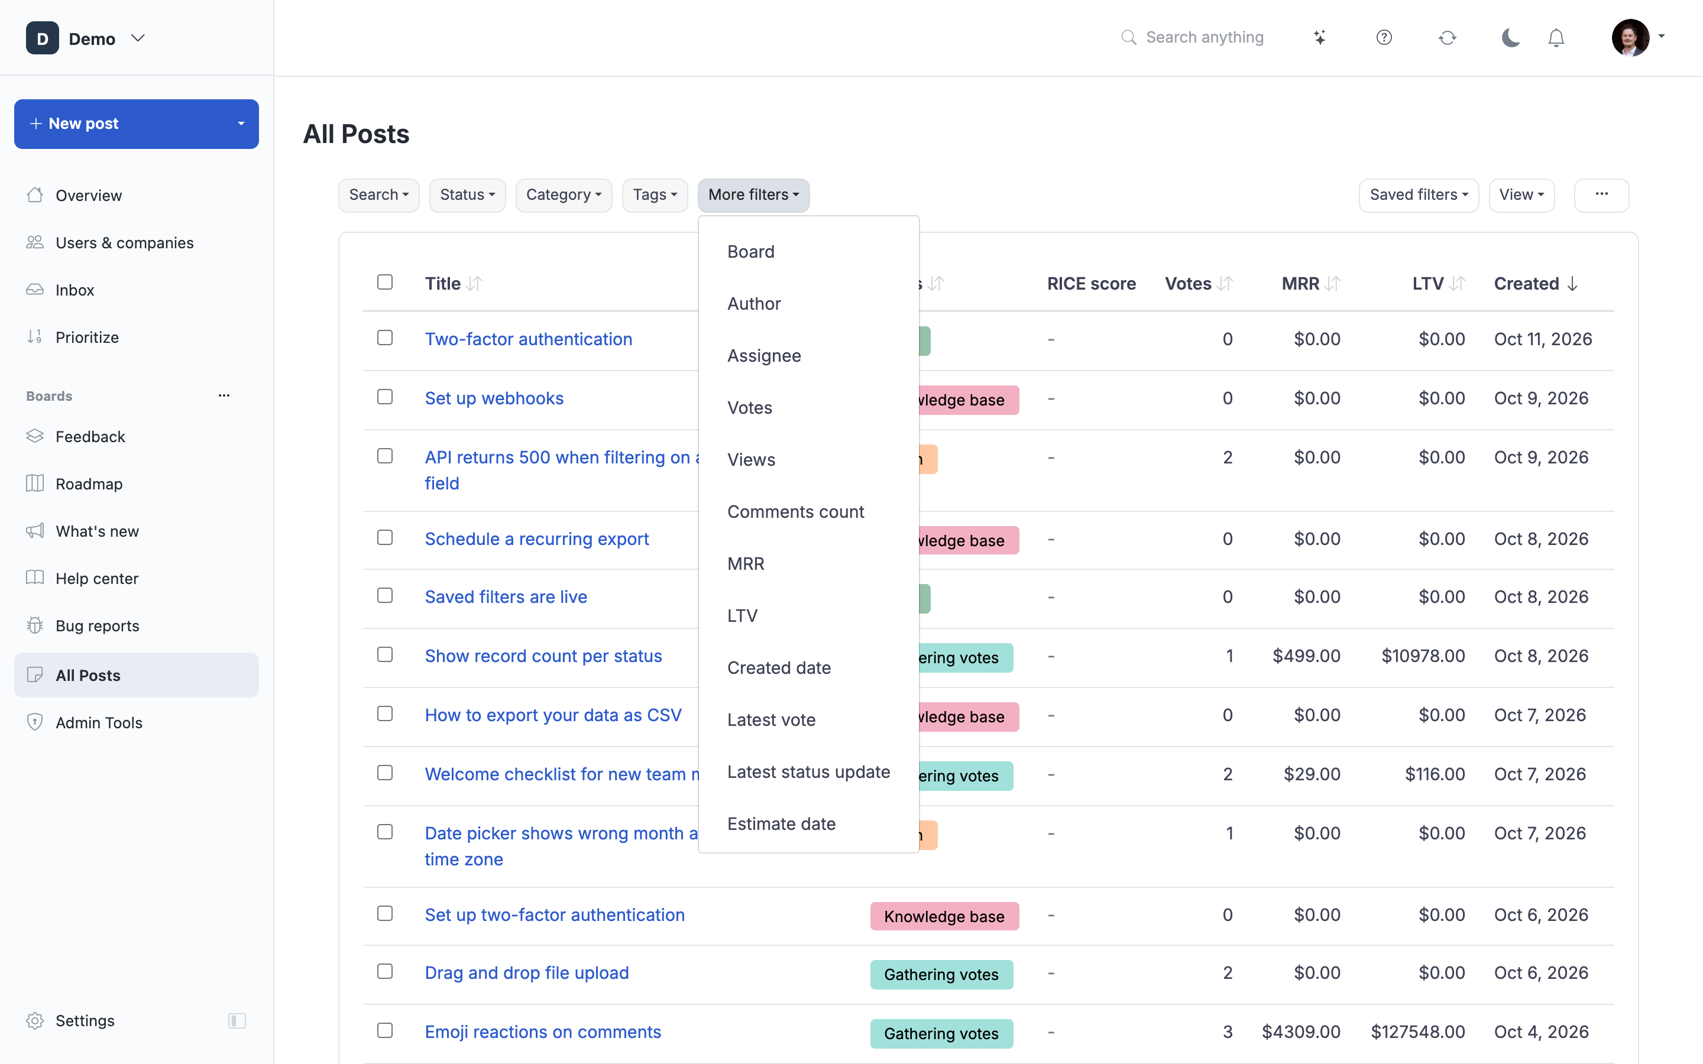Open Settings gear in sidebar
1703x1064 pixels.
70,1020
